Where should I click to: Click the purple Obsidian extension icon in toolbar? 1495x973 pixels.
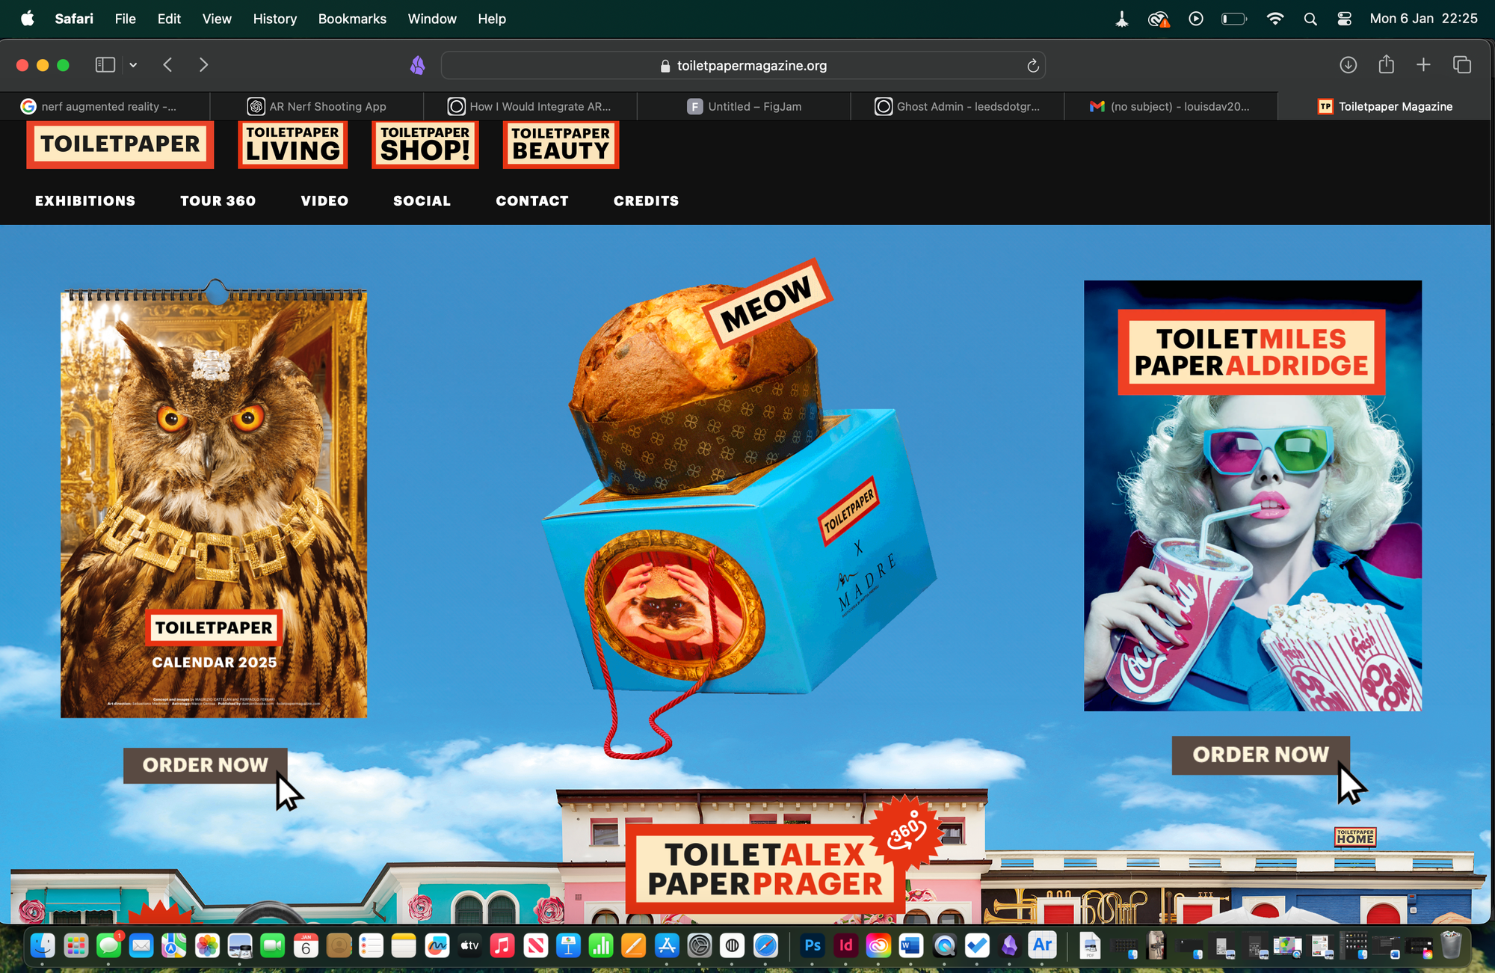[418, 66]
